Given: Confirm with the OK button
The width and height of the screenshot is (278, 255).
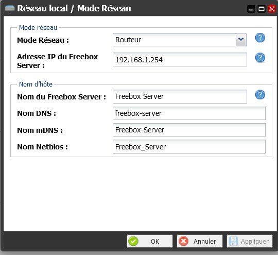Looking at the screenshot, I should 150,241.
